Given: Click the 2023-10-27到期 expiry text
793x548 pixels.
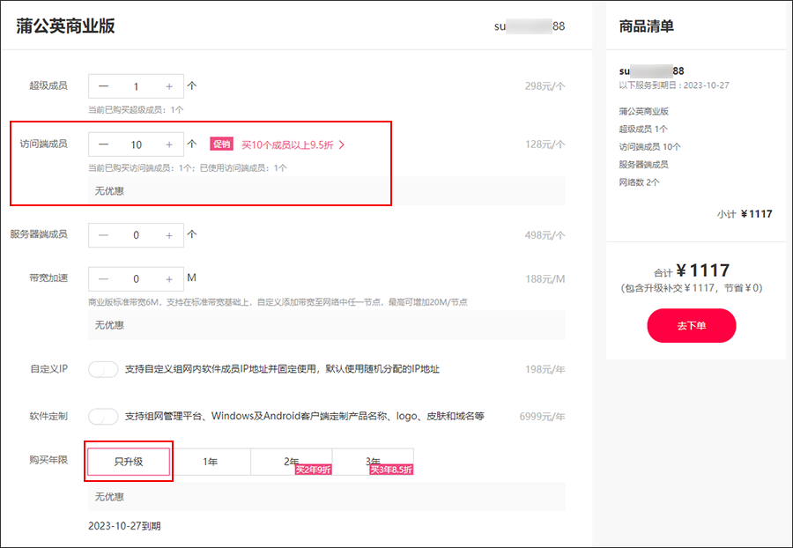Looking at the screenshot, I should point(124,526).
